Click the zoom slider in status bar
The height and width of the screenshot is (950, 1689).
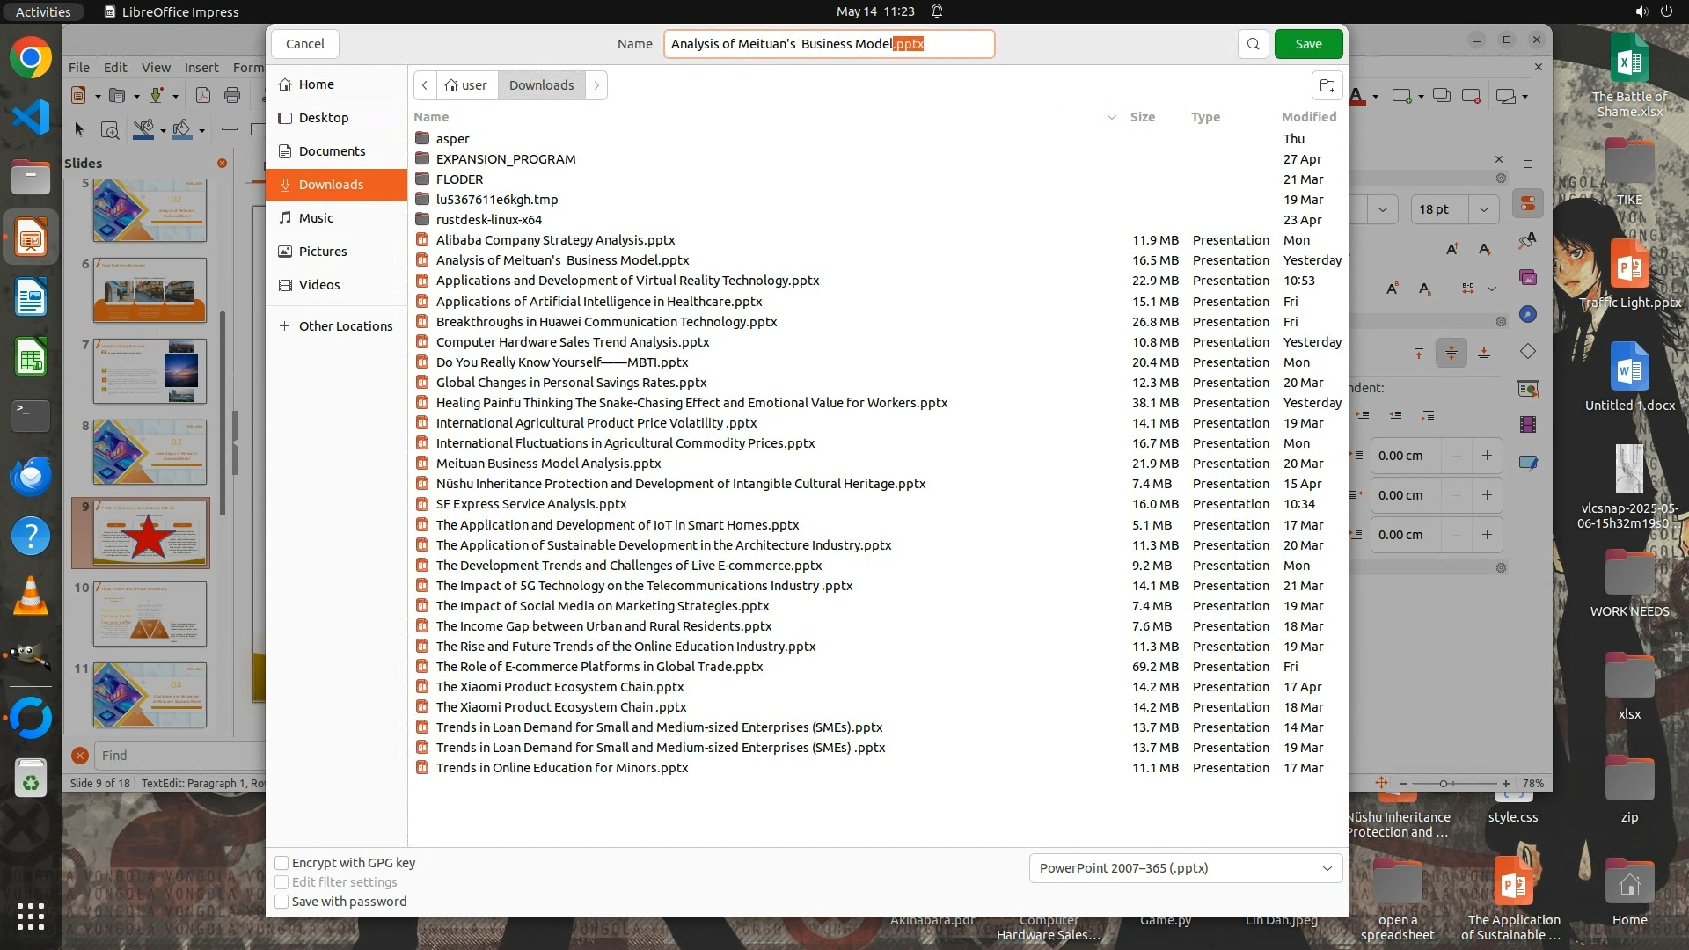coord(1444,783)
